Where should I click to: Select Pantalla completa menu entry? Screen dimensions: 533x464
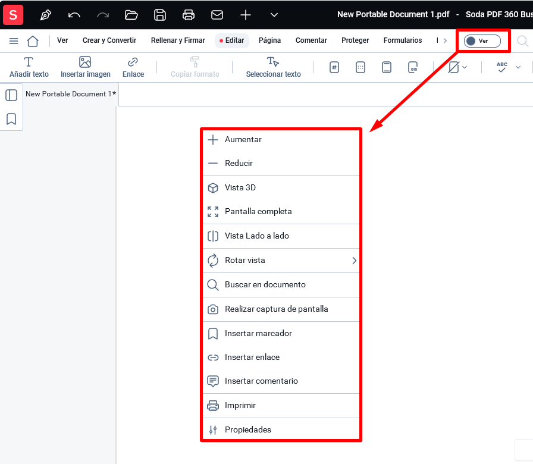281,211
